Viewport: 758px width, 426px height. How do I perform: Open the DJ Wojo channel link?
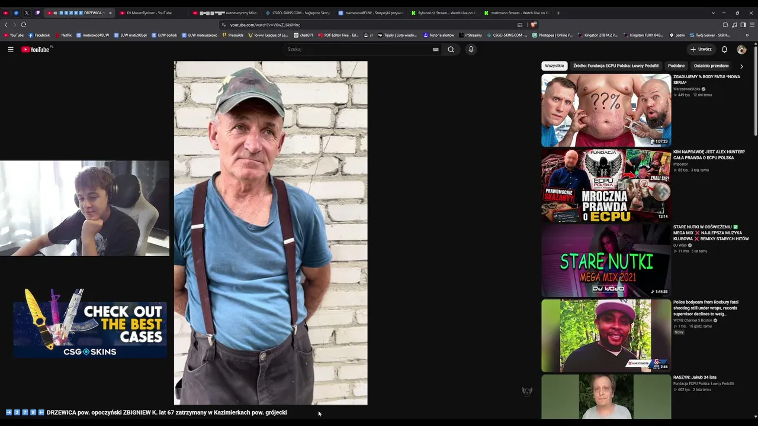[680, 245]
